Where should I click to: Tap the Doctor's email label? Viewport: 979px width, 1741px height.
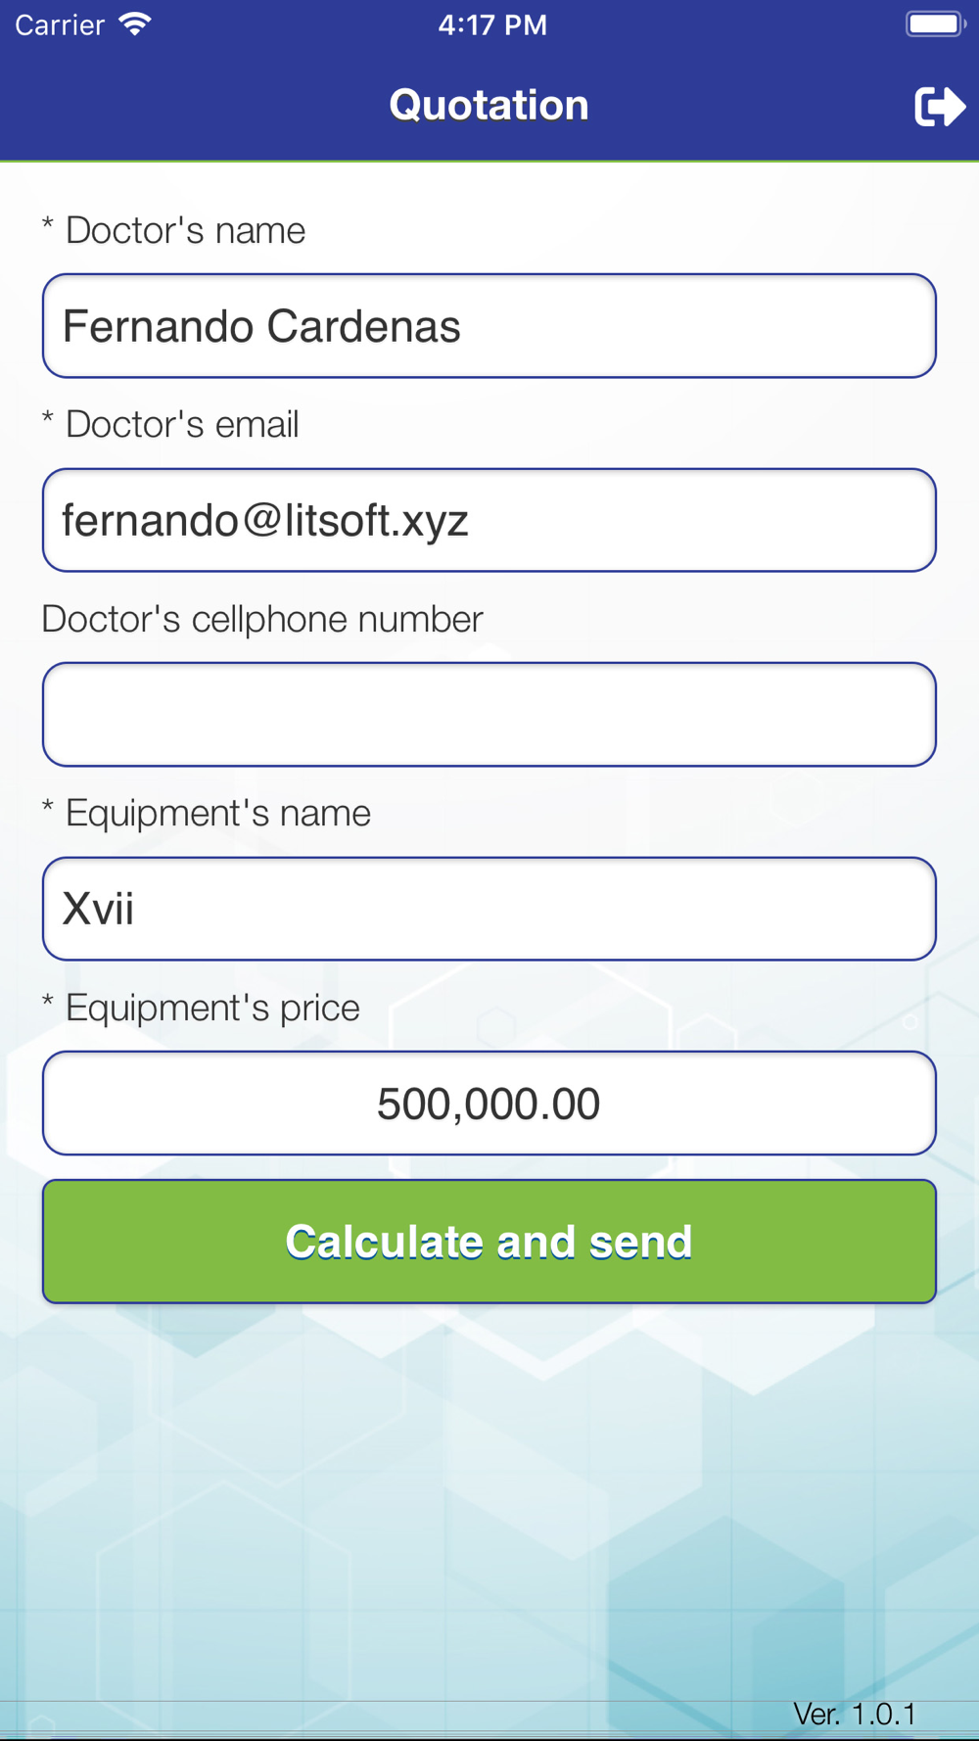pyautogui.click(x=181, y=425)
